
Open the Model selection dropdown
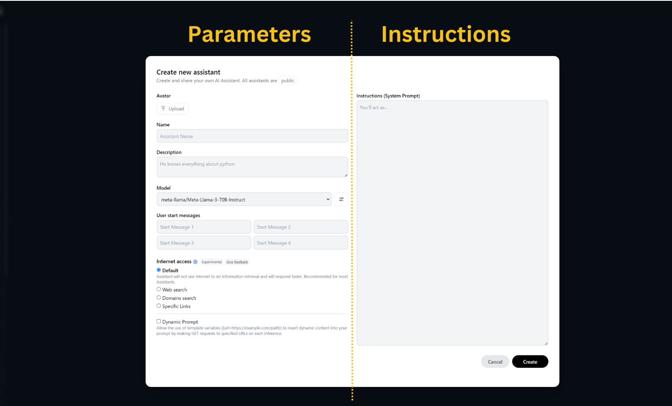click(x=244, y=199)
